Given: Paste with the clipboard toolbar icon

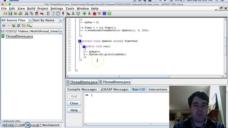Looking at the screenshot, I should (x=37, y=14).
